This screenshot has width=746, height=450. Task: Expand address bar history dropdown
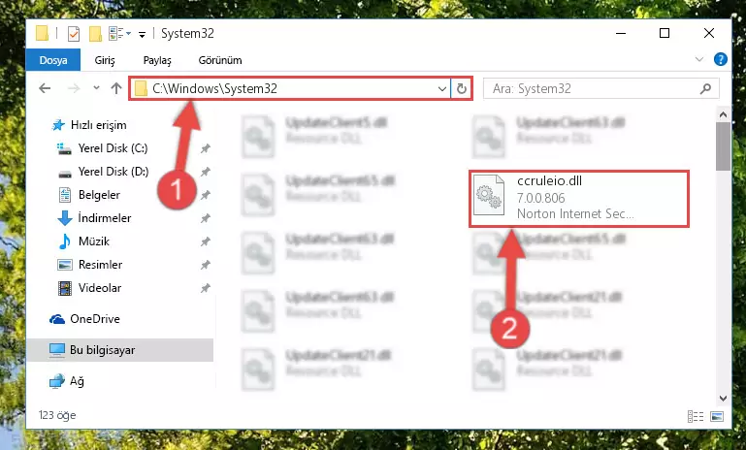(442, 88)
